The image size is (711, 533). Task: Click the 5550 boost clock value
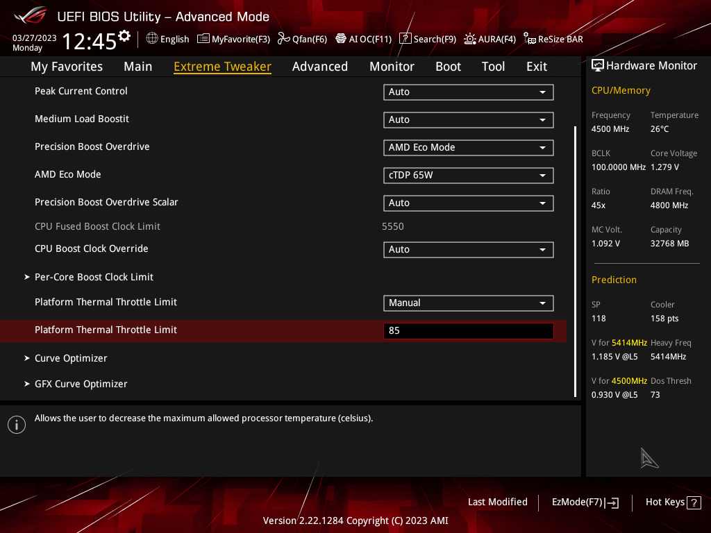click(393, 227)
